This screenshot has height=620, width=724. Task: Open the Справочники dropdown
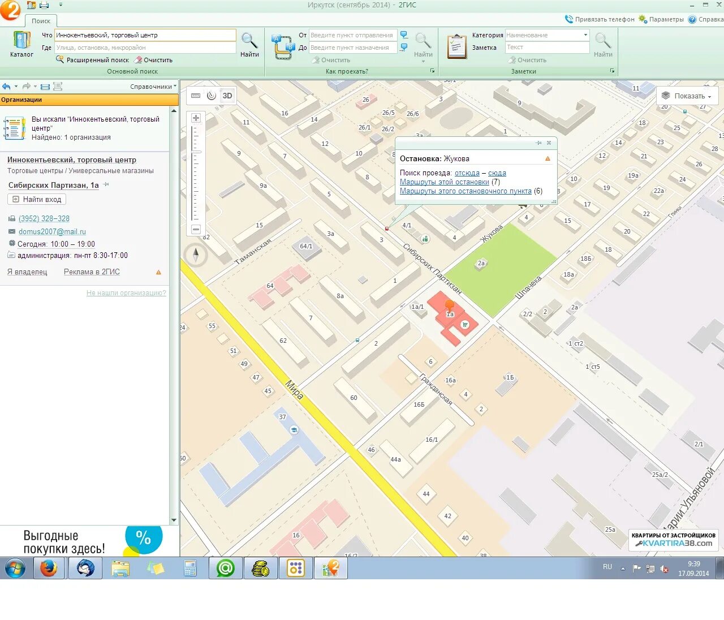(x=153, y=87)
